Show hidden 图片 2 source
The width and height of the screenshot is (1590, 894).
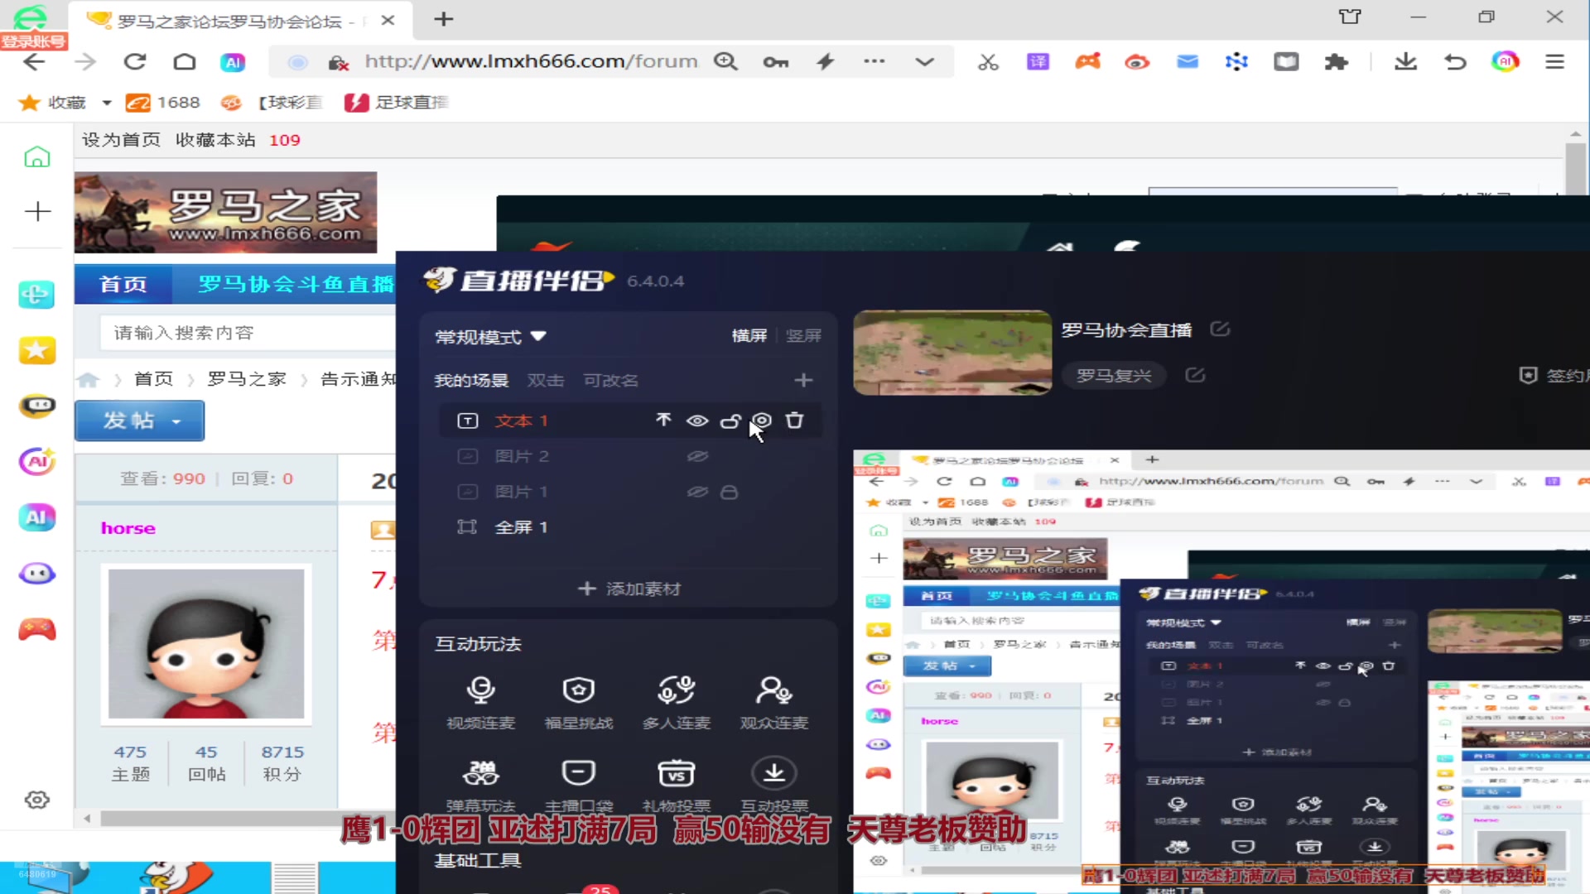[x=697, y=456]
